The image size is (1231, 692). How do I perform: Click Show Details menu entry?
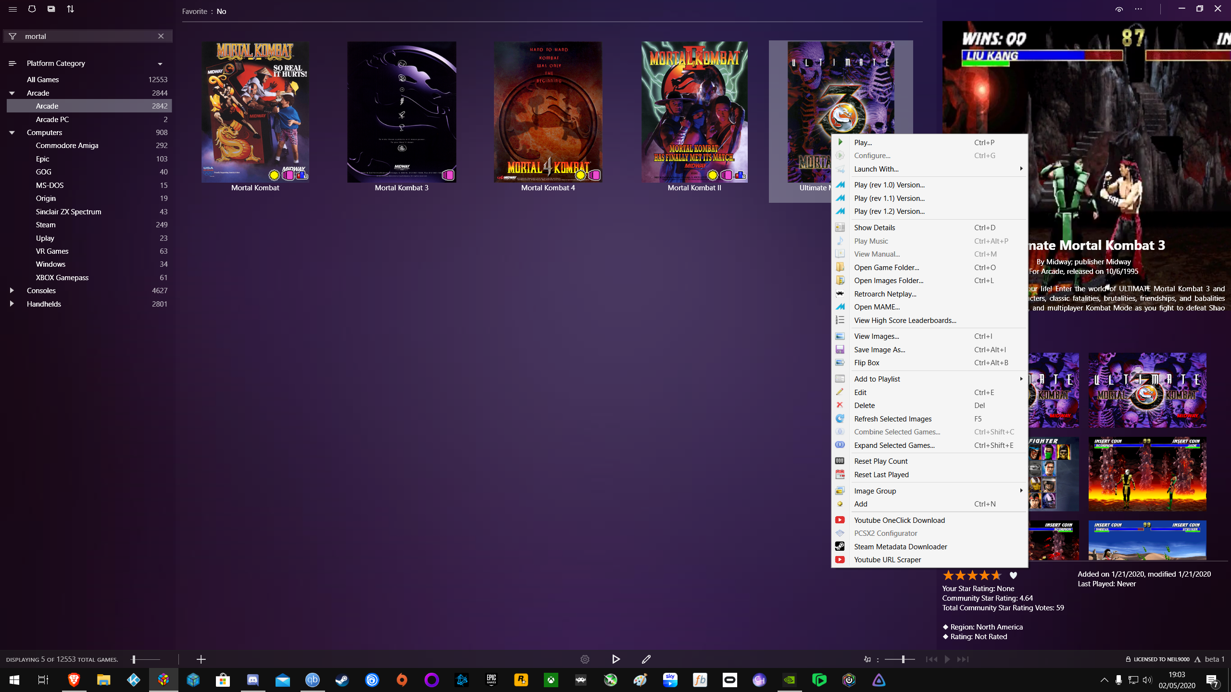pyautogui.click(x=930, y=228)
